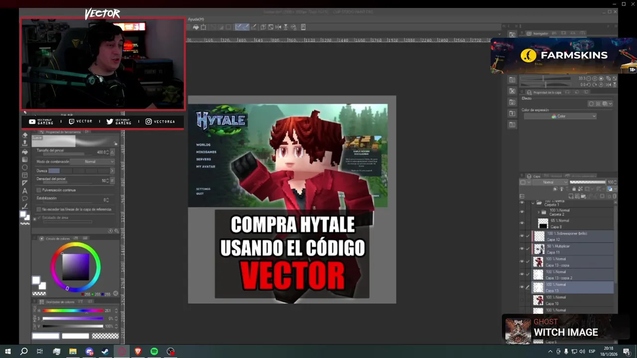Select the Eraser tool in the toolbox
Image resolution: width=637 pixels, height=358 pixels.
click(25, 135)
